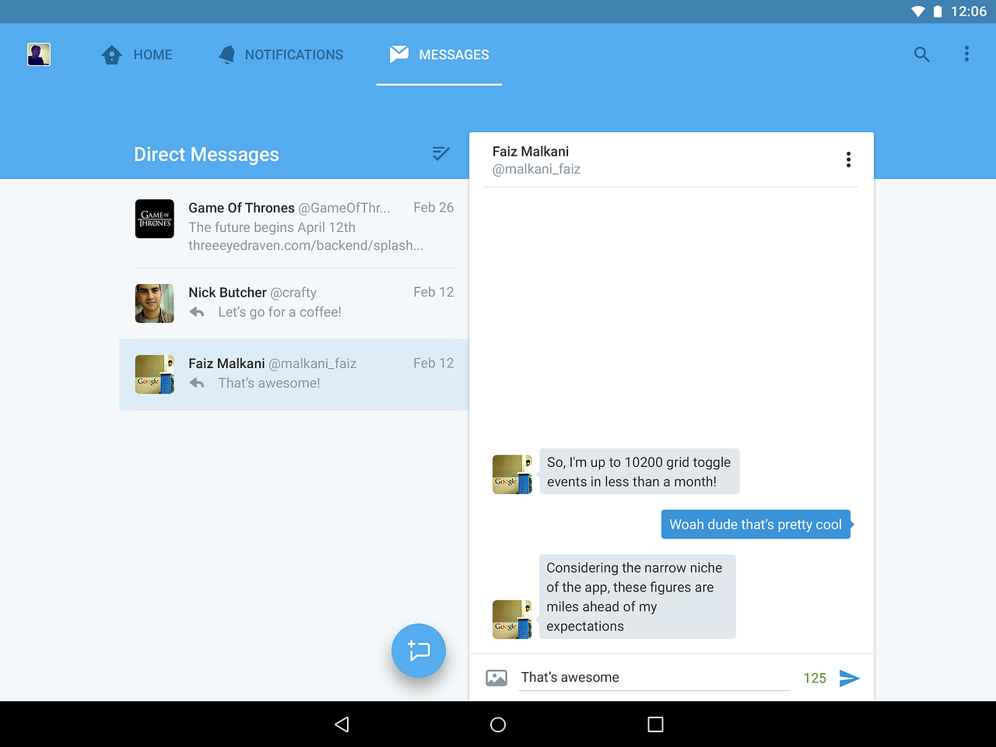The height and width of the screenshot is (747, 996).
Task: Tap Faiz Malkani's avatar in the chat
Action: [x=512, y=474]
